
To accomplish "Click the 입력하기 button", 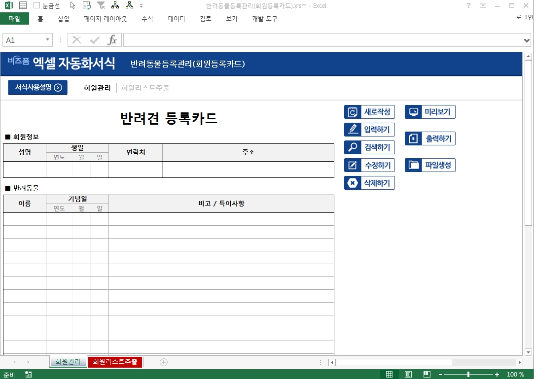I will tap(369, 130).
